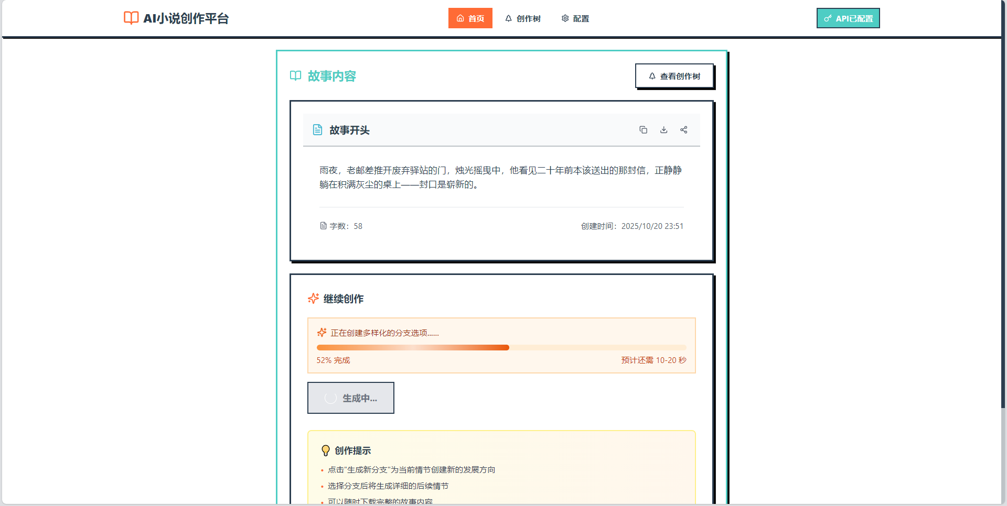Open 查看创作树 from story content header

(x=675, y=75)
